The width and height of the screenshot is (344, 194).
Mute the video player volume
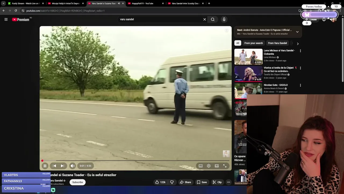click(73, 166)
